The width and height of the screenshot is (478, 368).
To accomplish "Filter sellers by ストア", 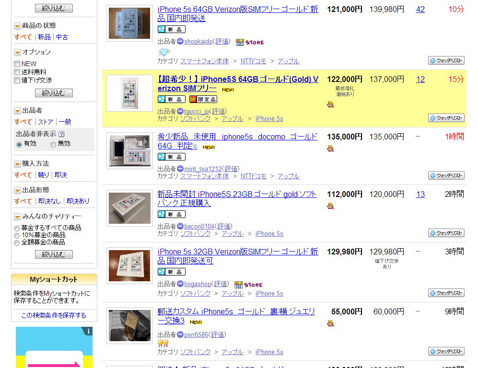I will pyautogui.click(x=46, y=122).
